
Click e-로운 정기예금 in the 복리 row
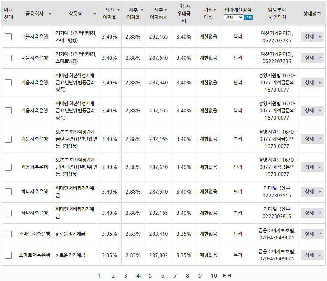click(70, 255)
